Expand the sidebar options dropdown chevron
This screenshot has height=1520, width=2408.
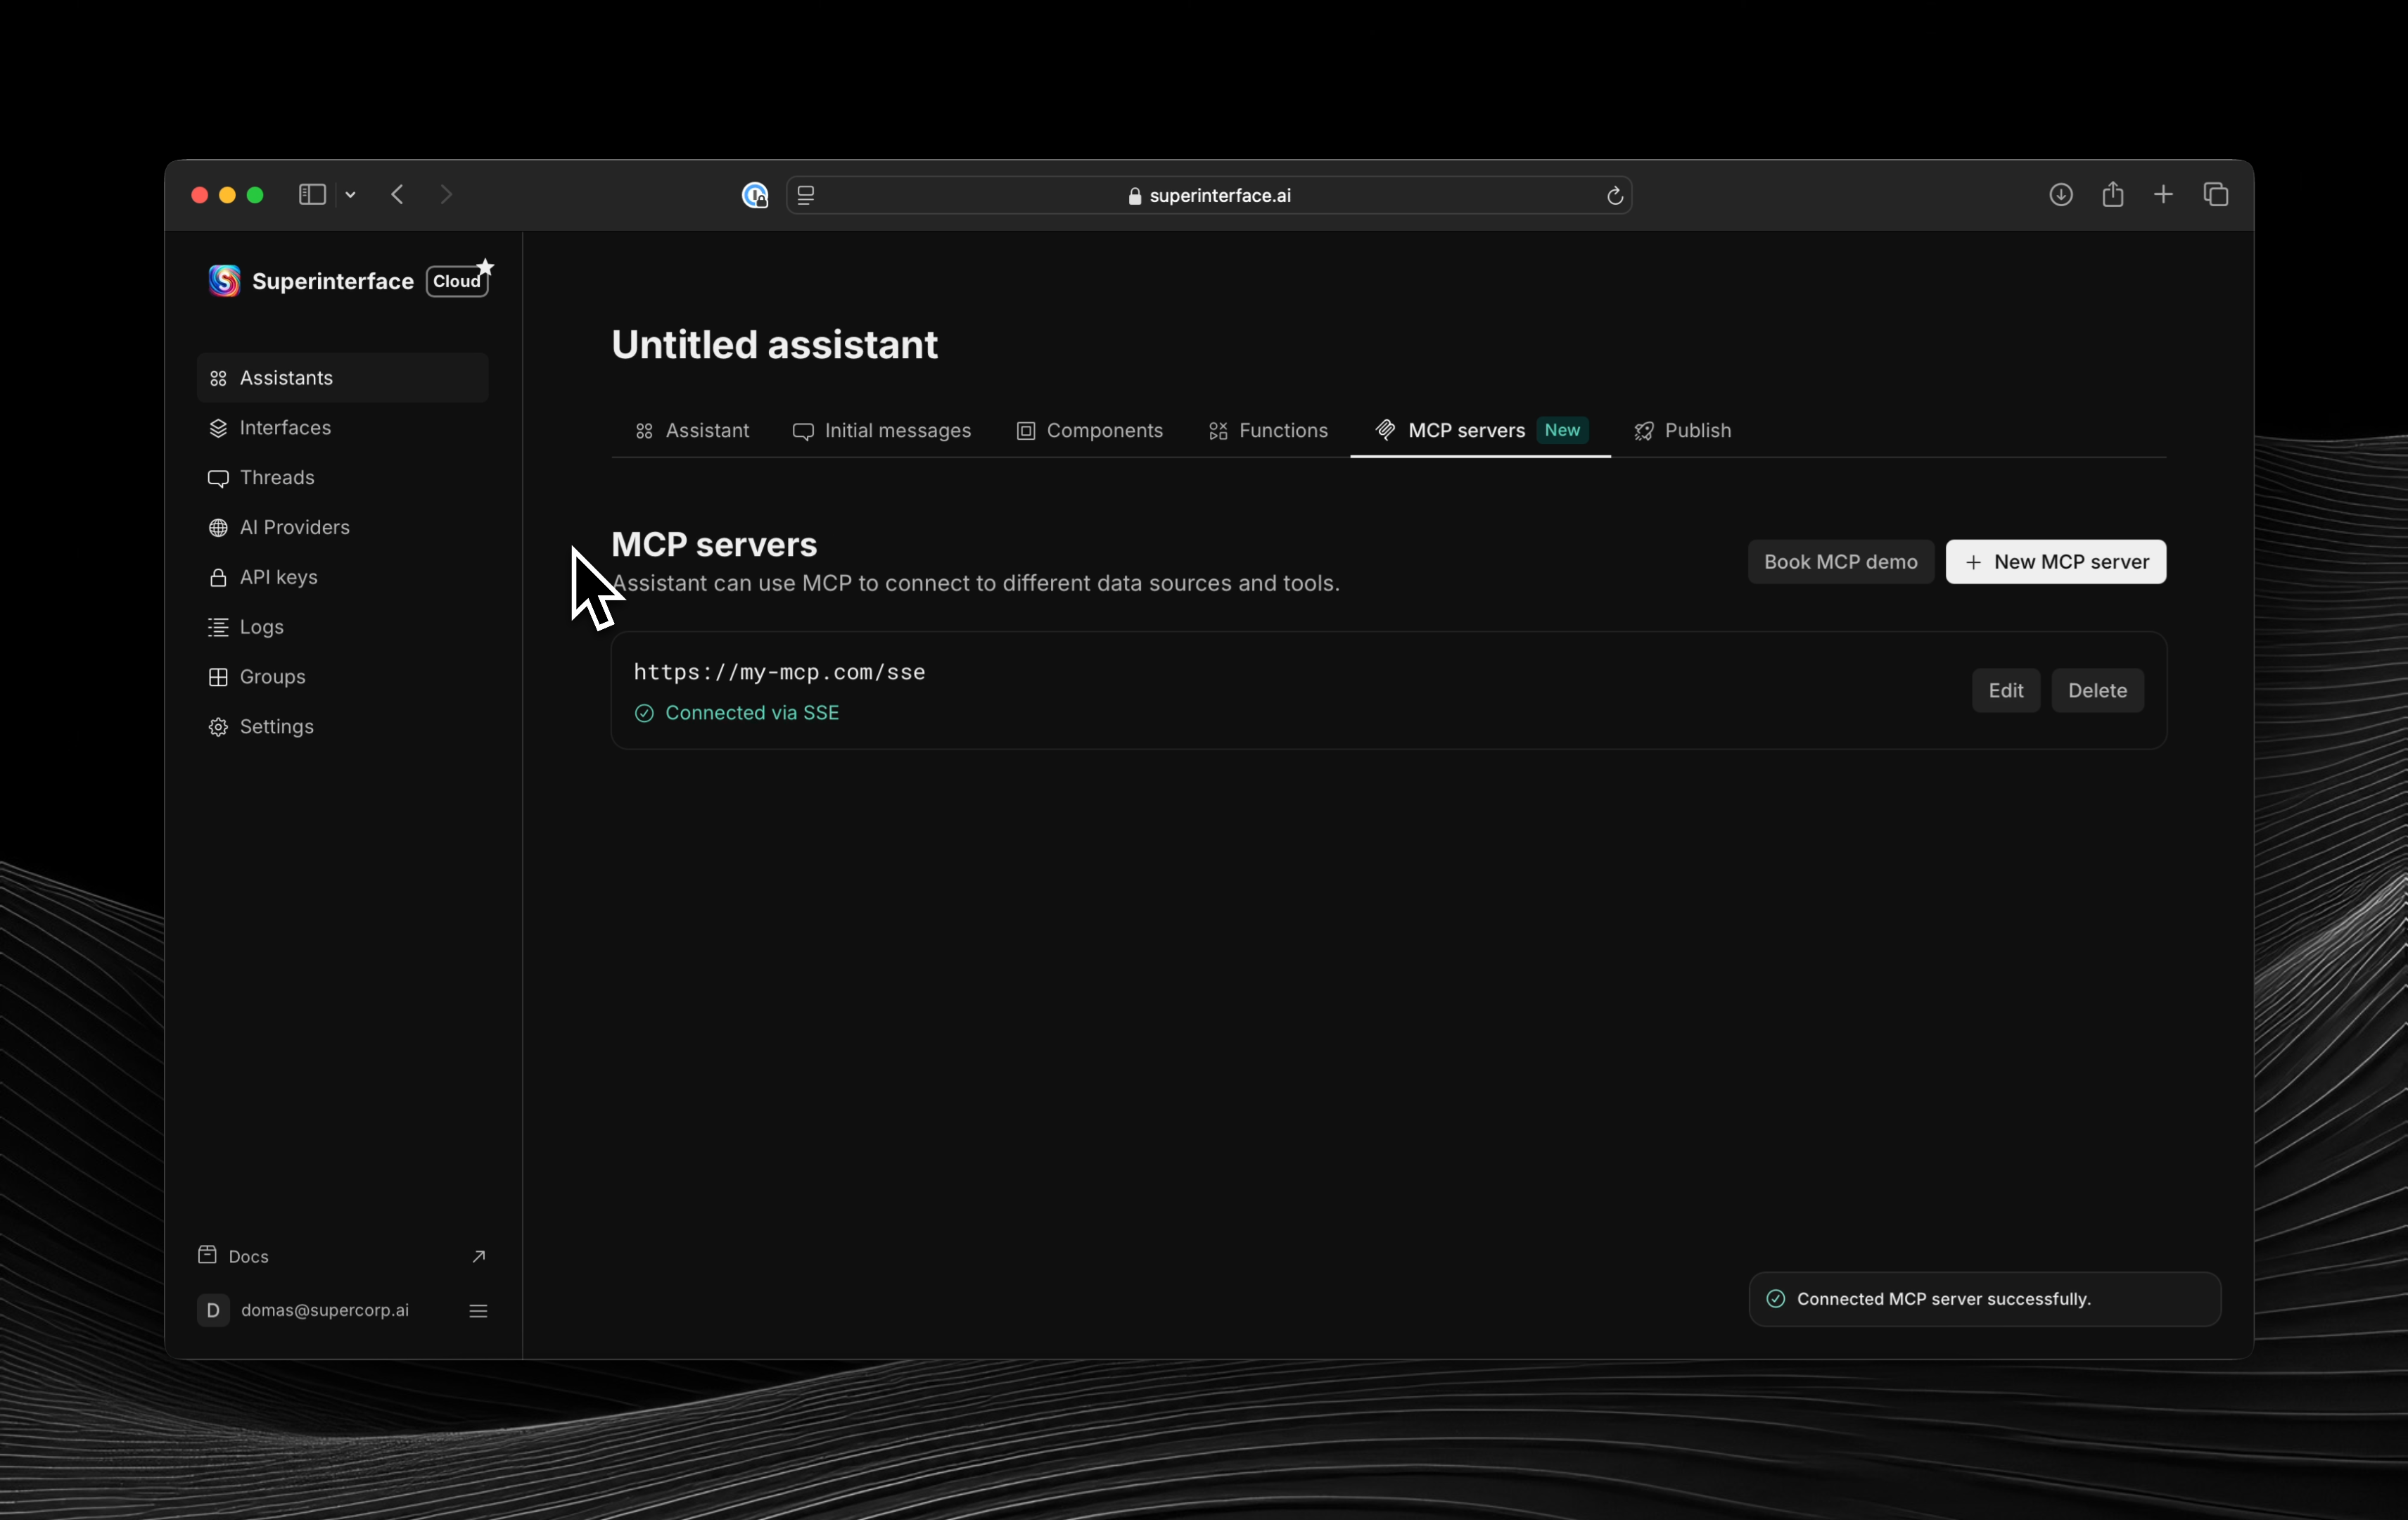pyautogui.click(x=351, y=195)
